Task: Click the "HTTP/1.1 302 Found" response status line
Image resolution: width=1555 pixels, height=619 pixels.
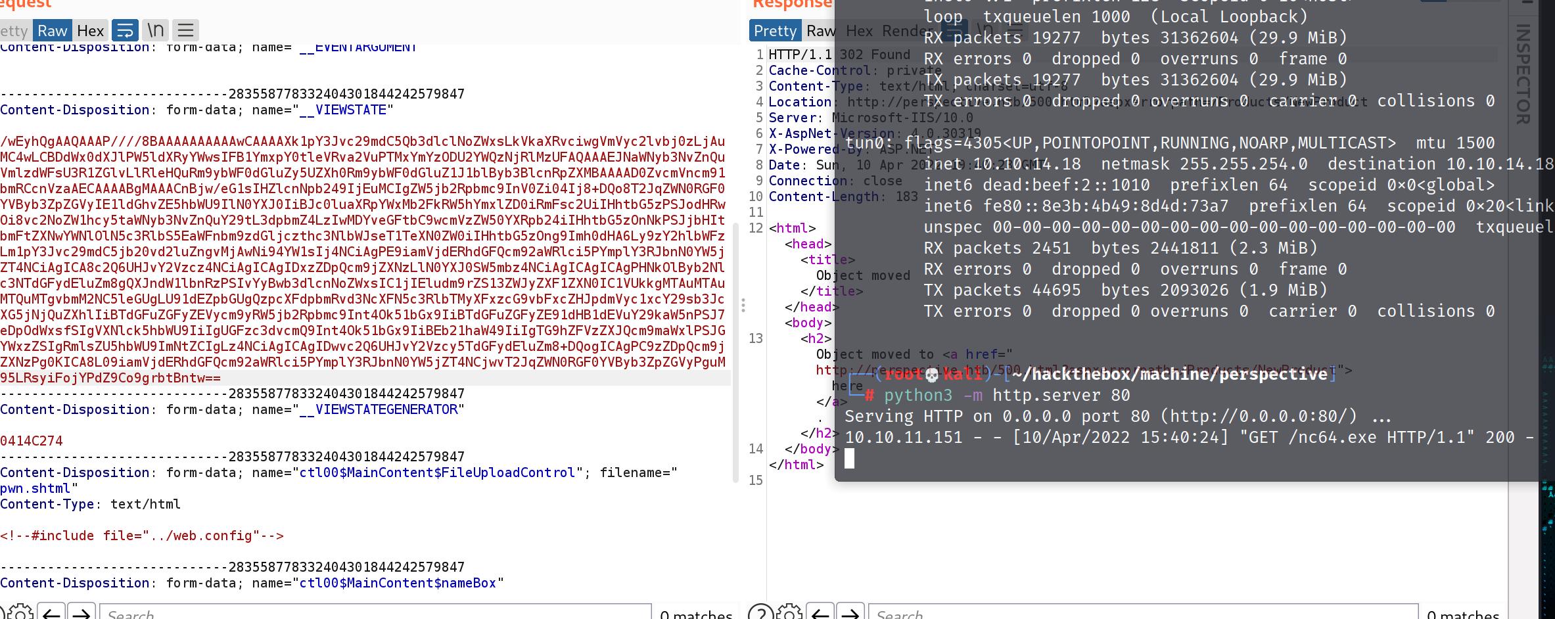Action: point(839,55)
